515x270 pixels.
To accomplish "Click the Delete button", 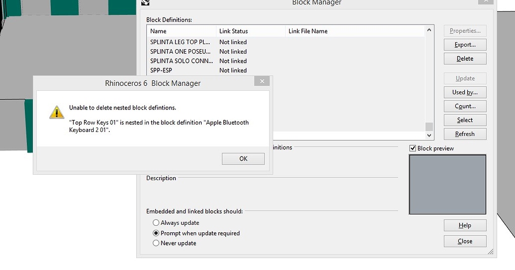I will pyautogui.click(x=465, y=59).
